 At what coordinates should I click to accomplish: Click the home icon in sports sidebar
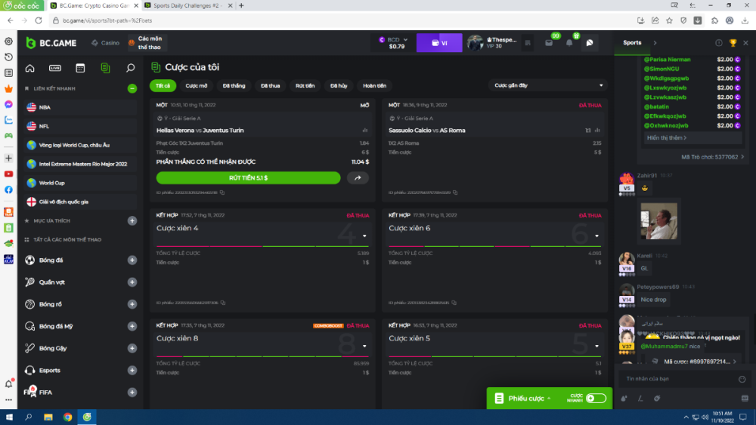point(30,68)
